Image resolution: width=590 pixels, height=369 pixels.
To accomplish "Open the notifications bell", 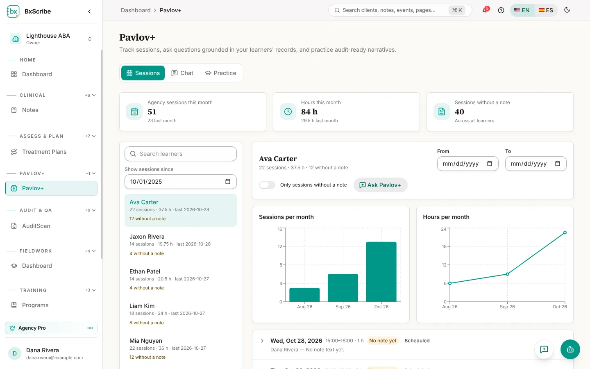I will (x=485, y=10).
